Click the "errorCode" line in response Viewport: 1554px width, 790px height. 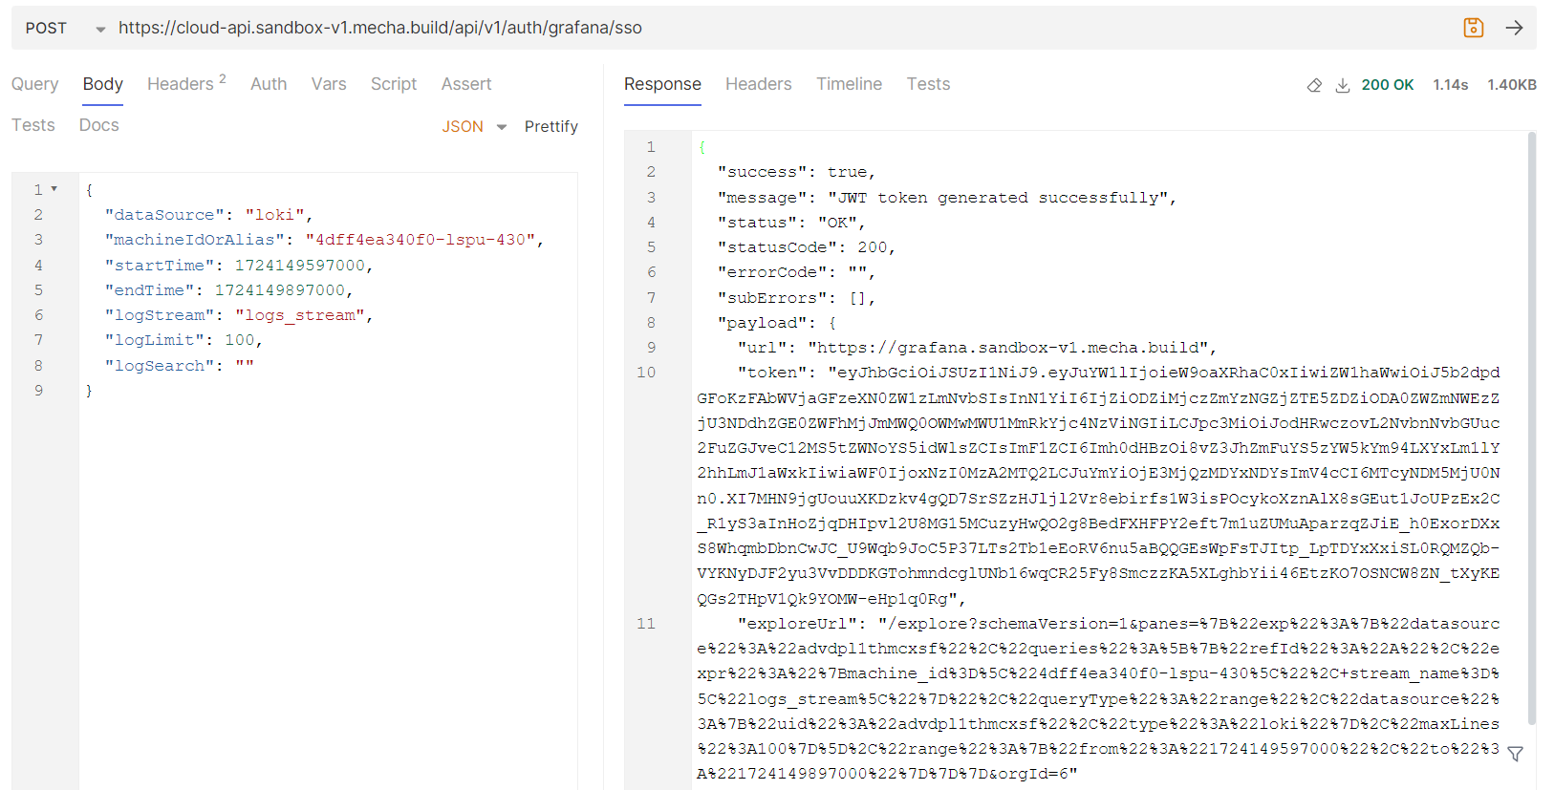pos(797,272)
